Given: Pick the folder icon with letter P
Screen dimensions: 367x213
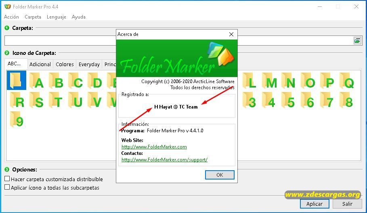Looking at the screenshot, I should [327, 81].
